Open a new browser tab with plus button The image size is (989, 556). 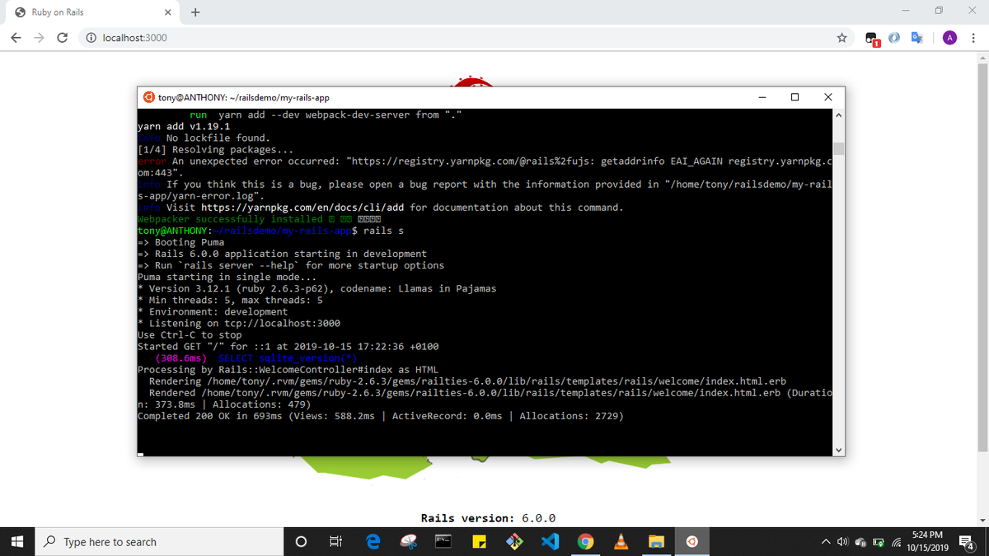[195, 12]
